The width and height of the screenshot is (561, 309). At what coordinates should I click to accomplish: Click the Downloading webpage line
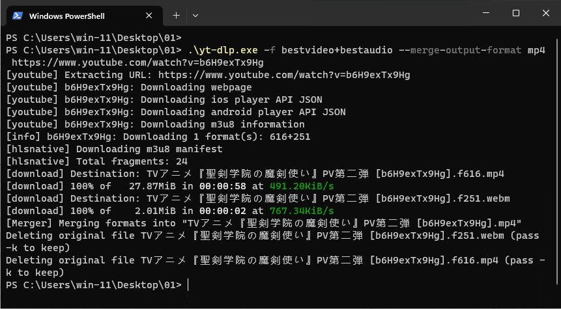[129, 88]
